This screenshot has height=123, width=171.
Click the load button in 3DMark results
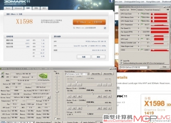tap(84, 57)
